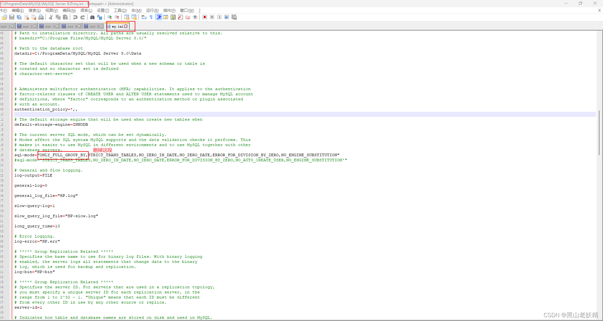
Task: Click the Close All documents toolbar icon
Action: coord(34,17)
